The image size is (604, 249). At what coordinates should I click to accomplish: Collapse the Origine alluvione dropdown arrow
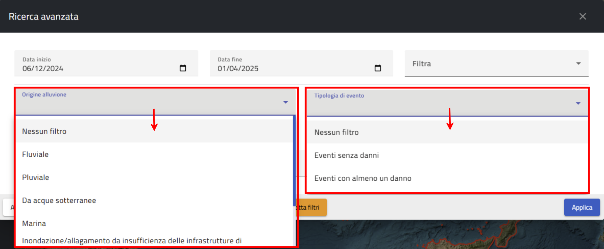pyautogui.click(x=286, y=102)
